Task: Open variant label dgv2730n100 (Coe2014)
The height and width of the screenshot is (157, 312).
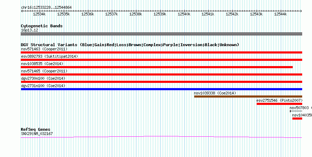Action: point(43,78)
